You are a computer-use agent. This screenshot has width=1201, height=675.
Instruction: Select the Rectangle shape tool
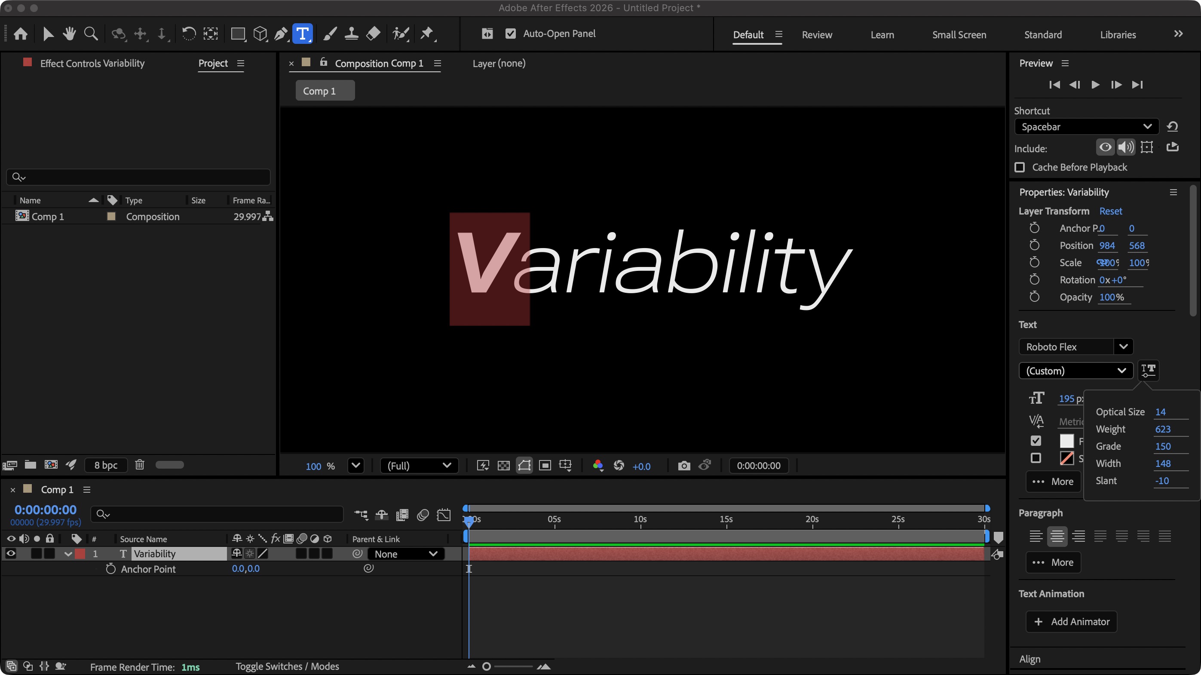click(x=238, y=34)
